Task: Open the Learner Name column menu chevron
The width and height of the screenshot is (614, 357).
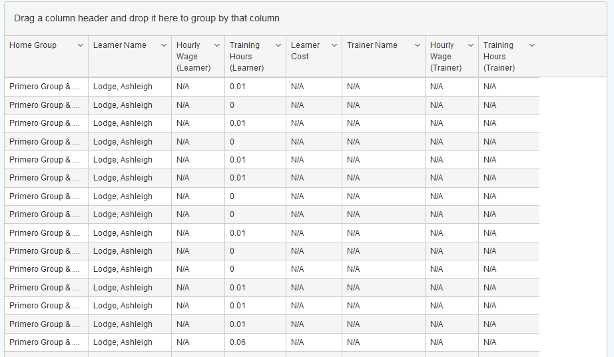Action: click(x=164, y=45)
